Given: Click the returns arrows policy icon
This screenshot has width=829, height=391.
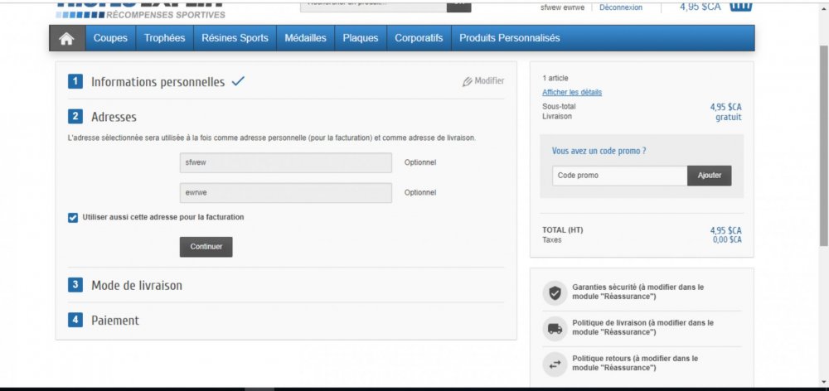Looking at the screenshot, I should (555, 364).
